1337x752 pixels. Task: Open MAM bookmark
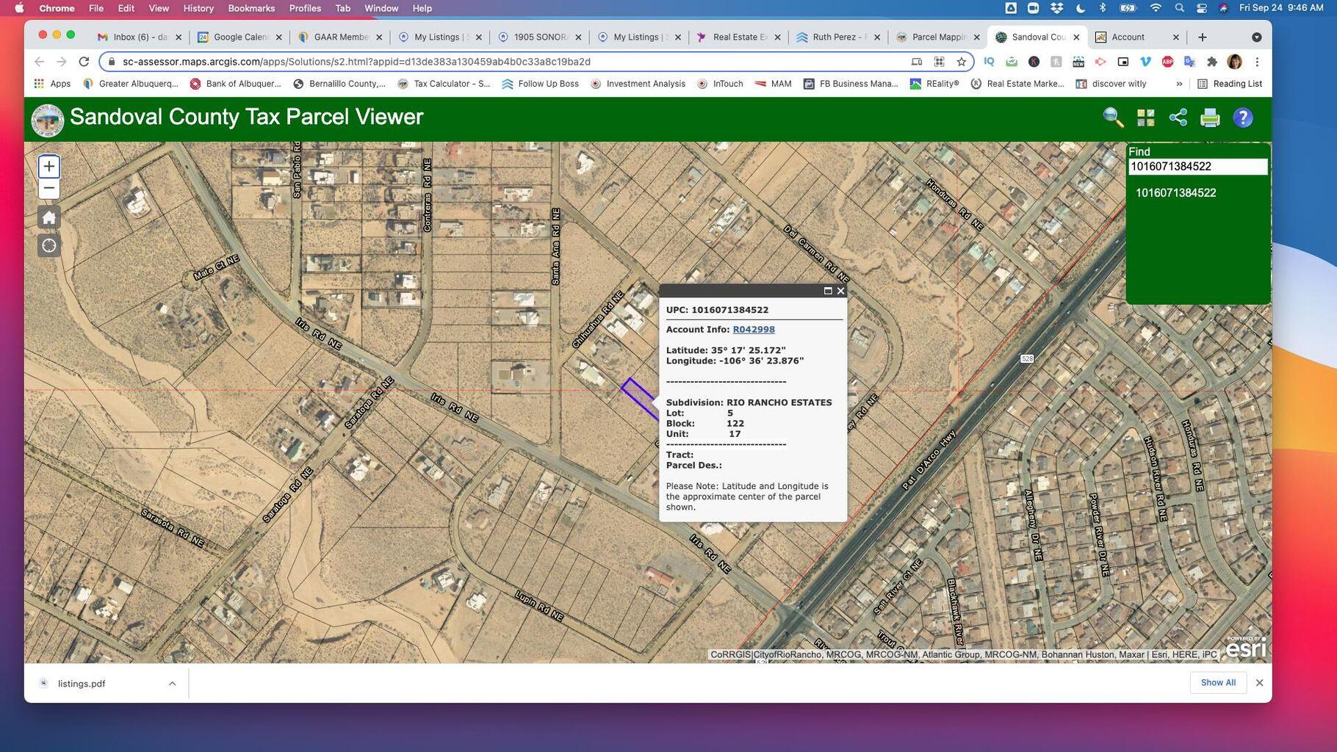tap(774, 84)
